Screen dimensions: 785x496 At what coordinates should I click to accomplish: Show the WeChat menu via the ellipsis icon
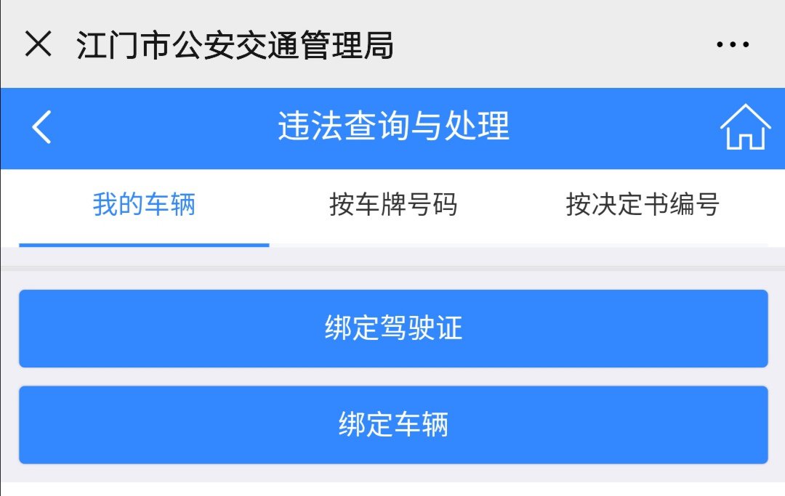coord(732,45)
